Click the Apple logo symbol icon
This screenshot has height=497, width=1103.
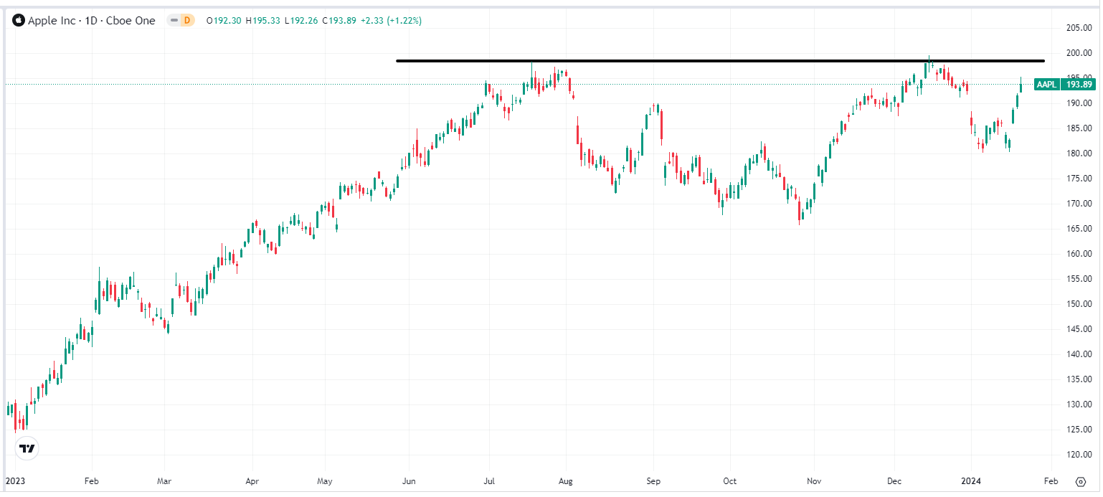pyautogui.click(x=18, y=21)
